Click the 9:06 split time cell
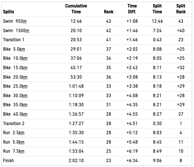Image resolution: width=194 pixels, height=167 pixels. [x=157, y=161]
